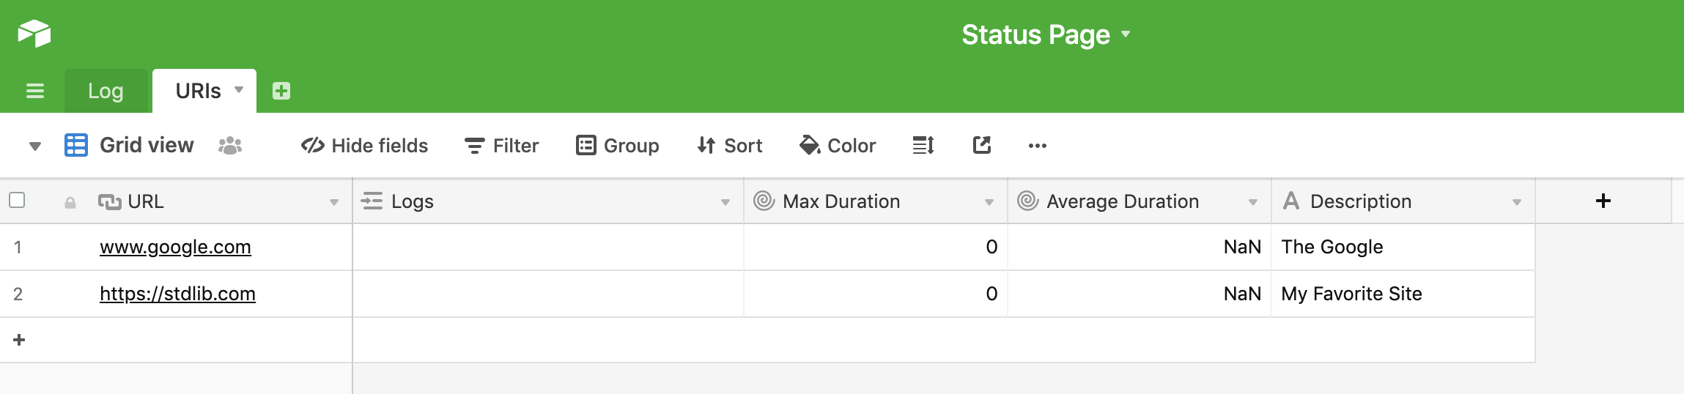This screenshot has width=1684, height=394.
Task: Open the www.google.com link
Action: click(x=175, y=247)
